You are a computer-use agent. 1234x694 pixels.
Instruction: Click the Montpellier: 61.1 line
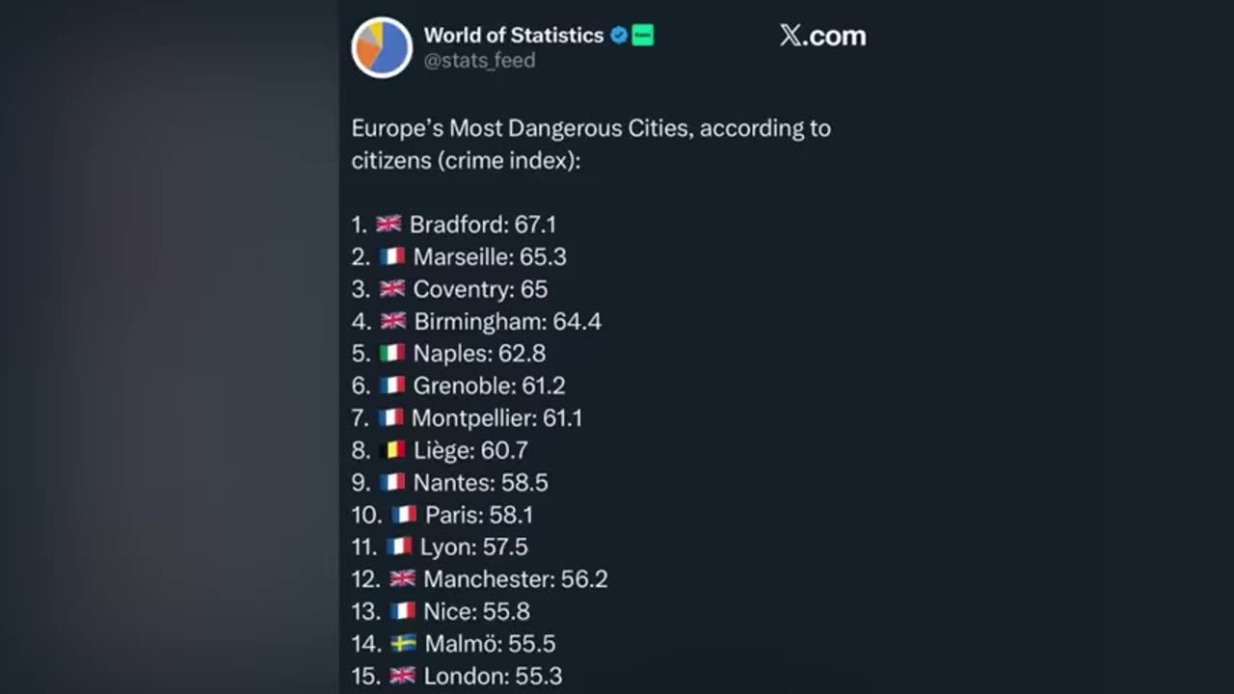coord(496,418)
